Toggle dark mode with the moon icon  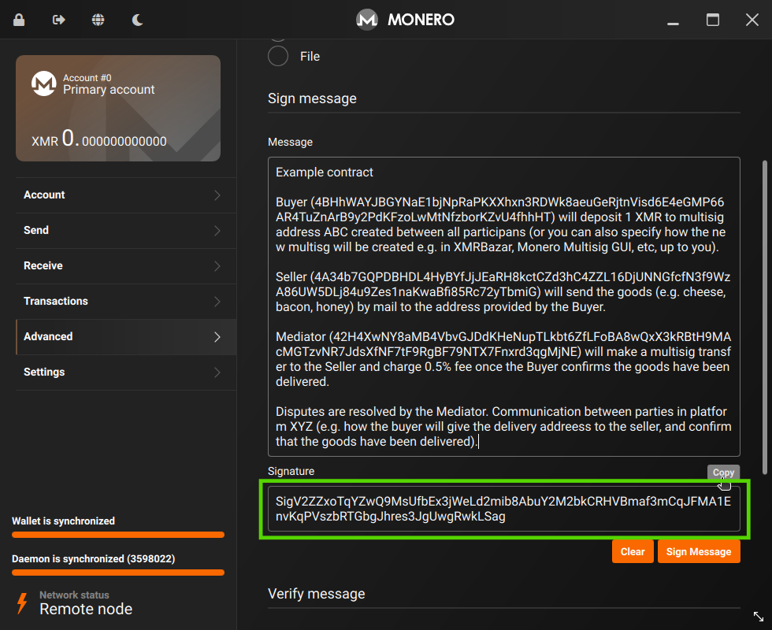[x=137, y=19]
